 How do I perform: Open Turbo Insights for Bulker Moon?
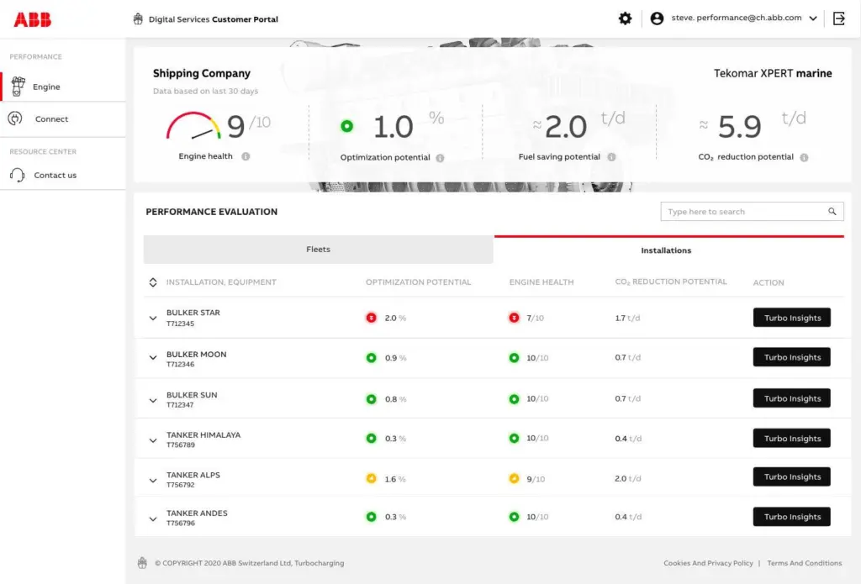click(x=792, y=357)
